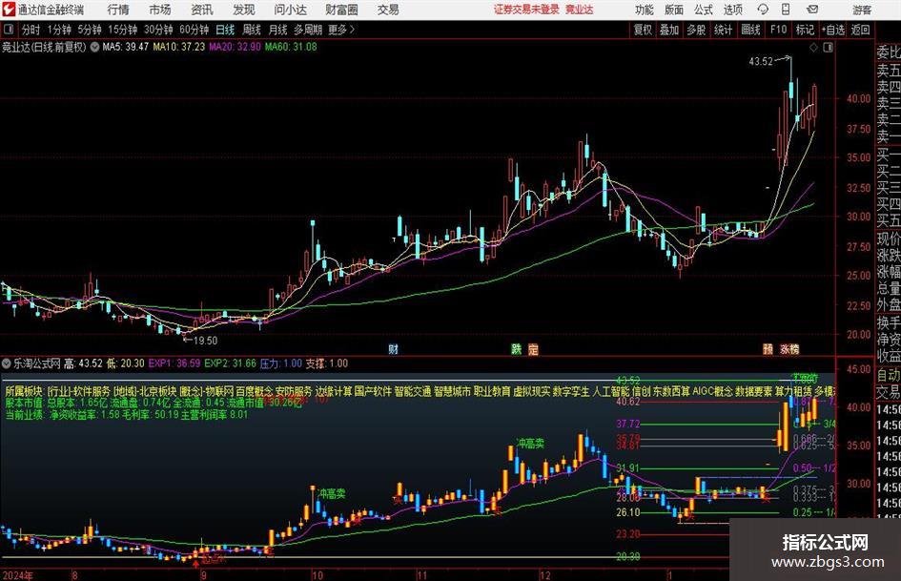Click the 2024年 label on the time axis
Screen dimensions: 901x581
point(18,575)
